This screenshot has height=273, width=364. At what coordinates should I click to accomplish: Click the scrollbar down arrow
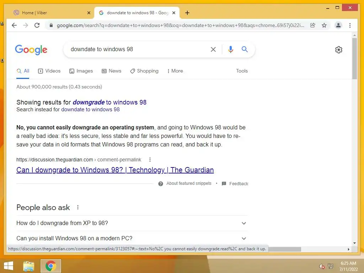pyautogui.click(x=354, y=243)
